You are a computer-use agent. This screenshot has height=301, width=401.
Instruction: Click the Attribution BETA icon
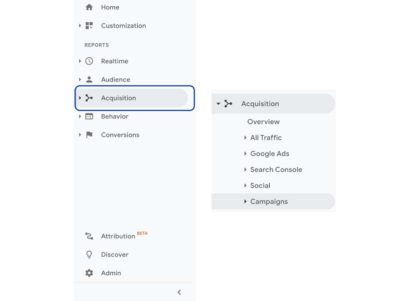pos(89,236)
